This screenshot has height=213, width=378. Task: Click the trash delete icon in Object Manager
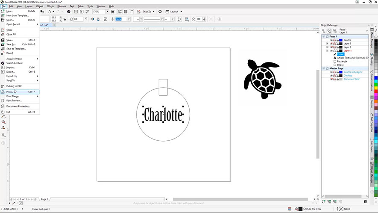[x=365, y=201]
